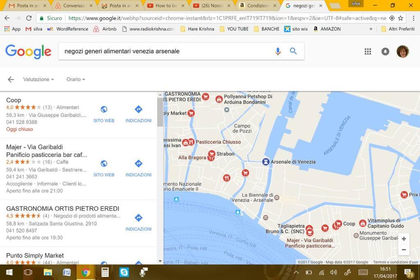The height and width of the screenshot is (280, 420).
Task: Open the GASTRONOMIA ORTIS PIETRO EREDI listing
Action: [63, 209]
